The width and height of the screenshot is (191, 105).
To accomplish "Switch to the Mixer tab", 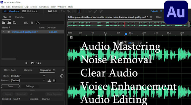I will coord(159,17).
